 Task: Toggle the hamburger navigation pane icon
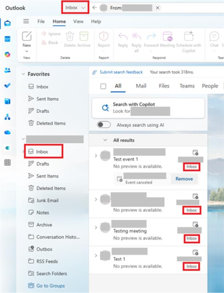click(x=26, y=21)
